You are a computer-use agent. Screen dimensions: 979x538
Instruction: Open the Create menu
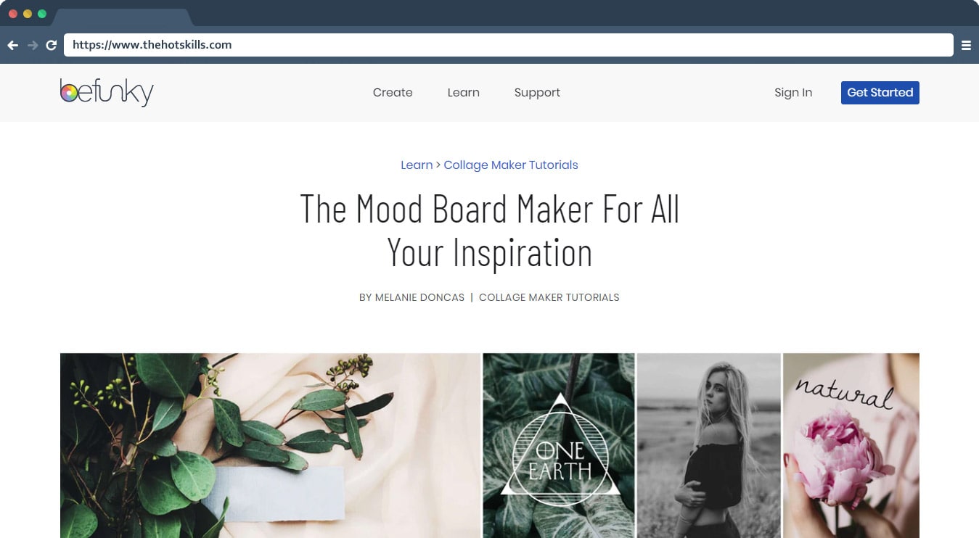tap(393, 92)
